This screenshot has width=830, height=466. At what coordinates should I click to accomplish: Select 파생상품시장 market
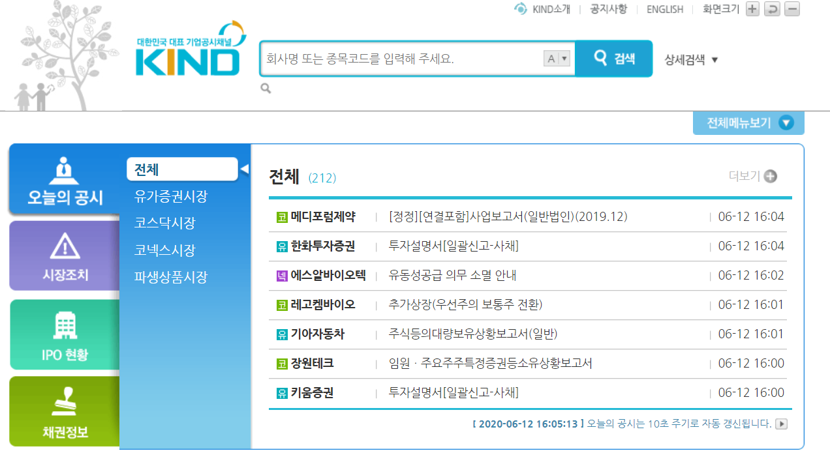pos(171,277)
